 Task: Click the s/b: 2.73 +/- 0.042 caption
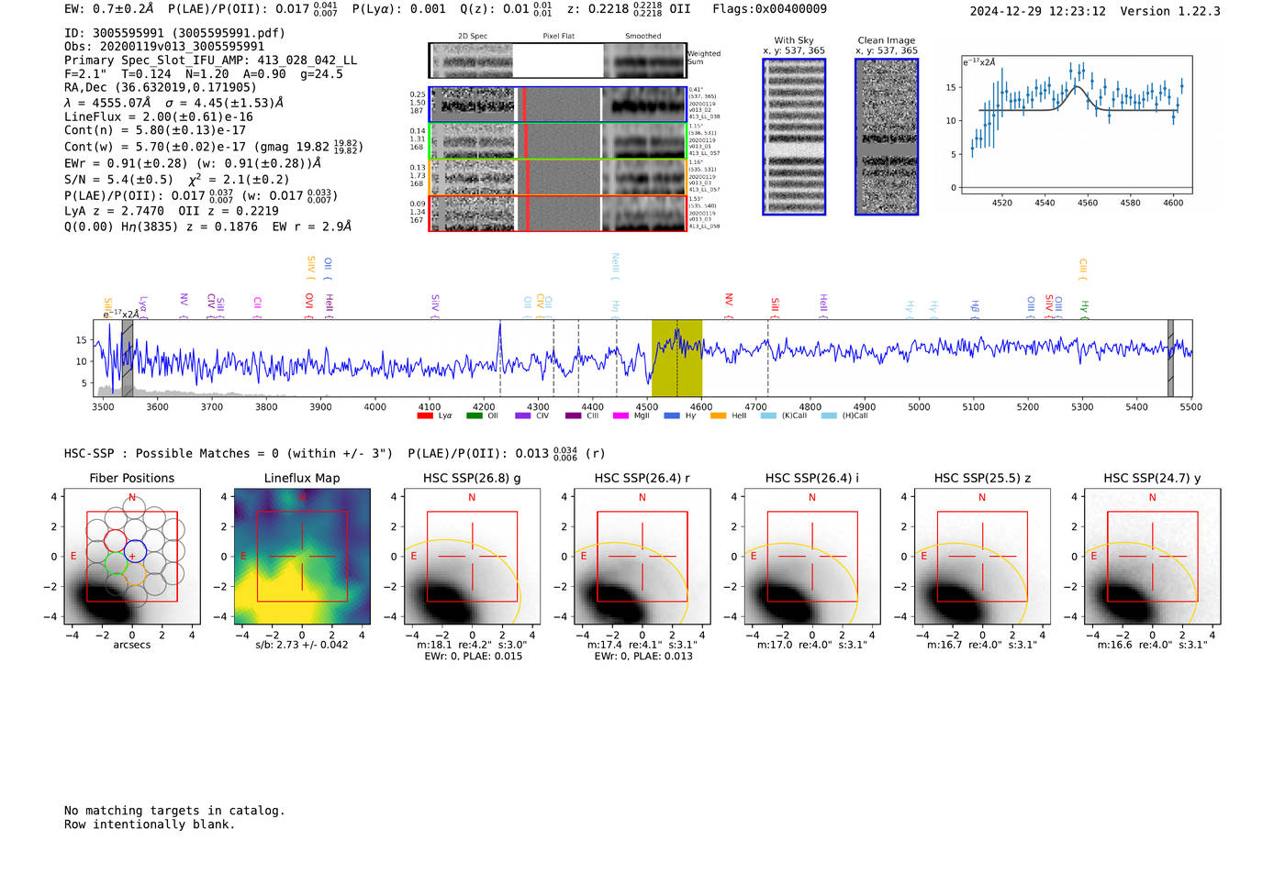point(302,645)
